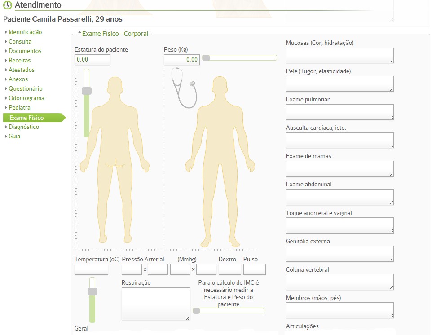The image size is (436, 335).
Task: Open the Anexos section
Action: point(18,79)
